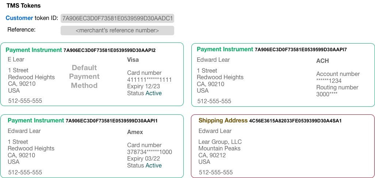Select Payment Instrument ending AAPI7 title
The height and width of the screenshot is (178, 375).
[272, 49]
